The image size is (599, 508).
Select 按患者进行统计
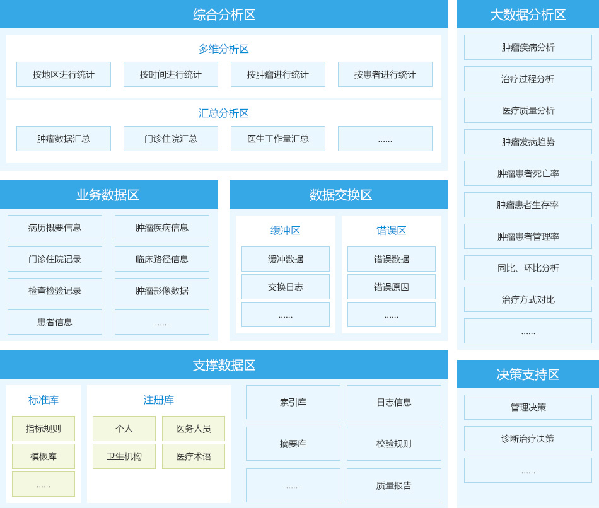tap(385, 74)
